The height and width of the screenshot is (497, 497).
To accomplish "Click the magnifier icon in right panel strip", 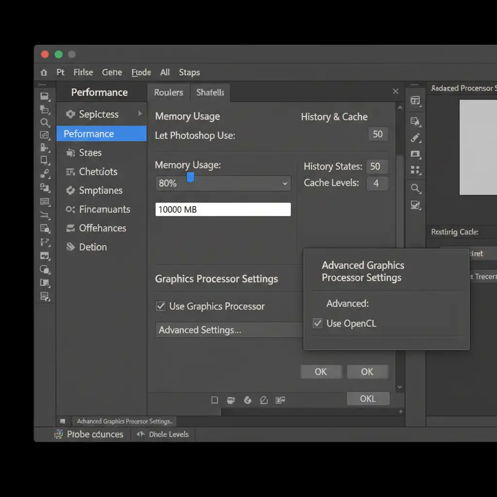I will pos(415,188).
